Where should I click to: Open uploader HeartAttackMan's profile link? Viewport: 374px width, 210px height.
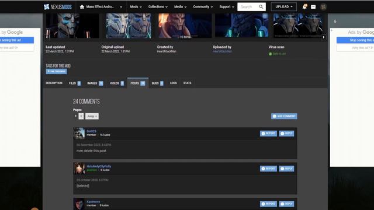pyautogui.click(x=222, y=51)
